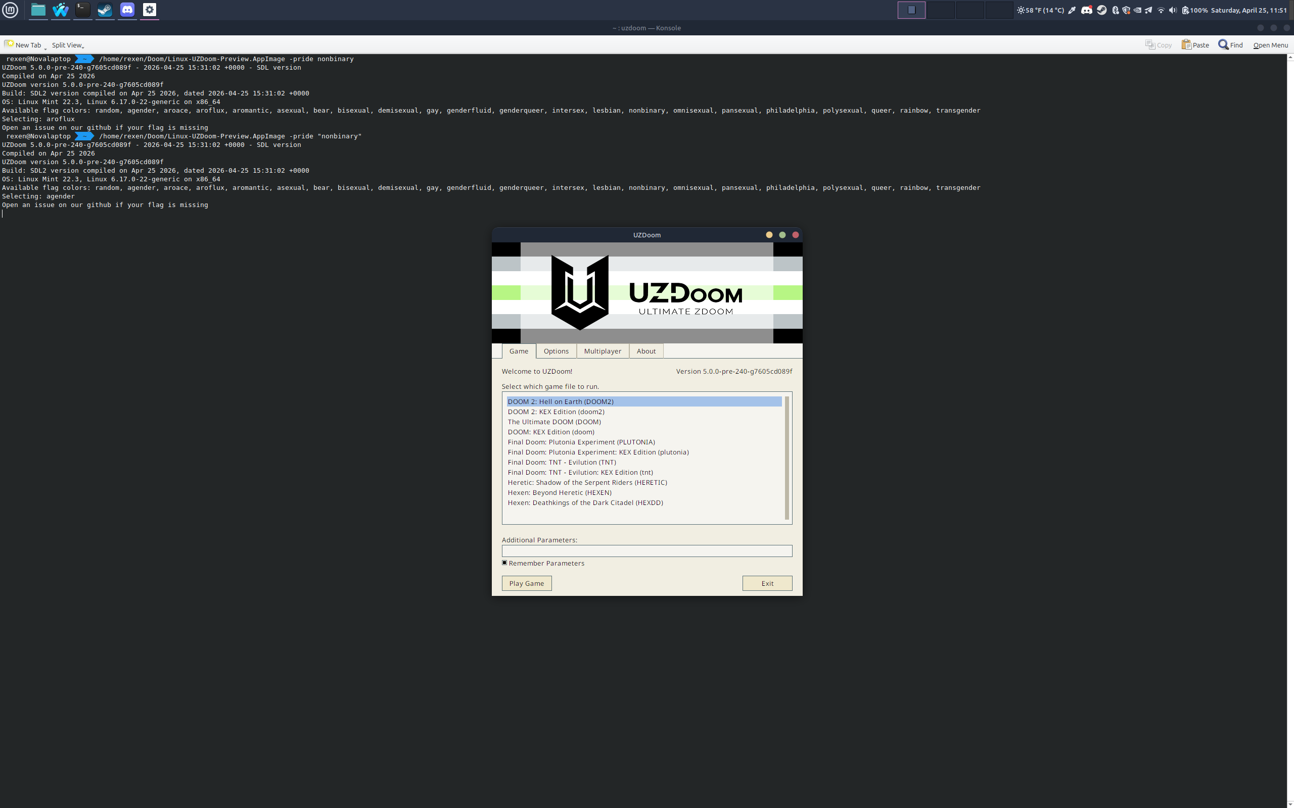The width and height of the screenshot is (1294, 808).
Task: Open Steam from the left panel launchers
Action: point(105,10)
